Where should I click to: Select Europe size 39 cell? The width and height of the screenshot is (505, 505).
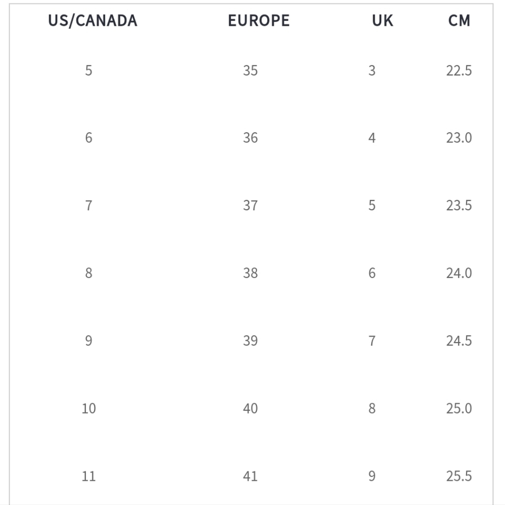pyautogui.click(x=250, y=341)
